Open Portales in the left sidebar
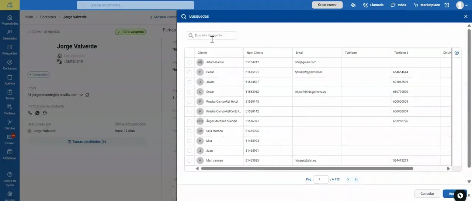Image resolution: width=472 pixels, height=201 pixels. 10,110
